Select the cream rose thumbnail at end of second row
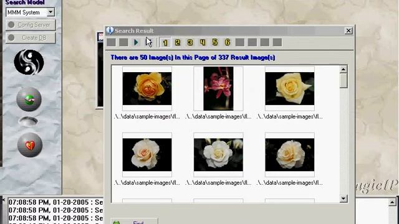Screen dimensions: 399x224 (289, 155)
